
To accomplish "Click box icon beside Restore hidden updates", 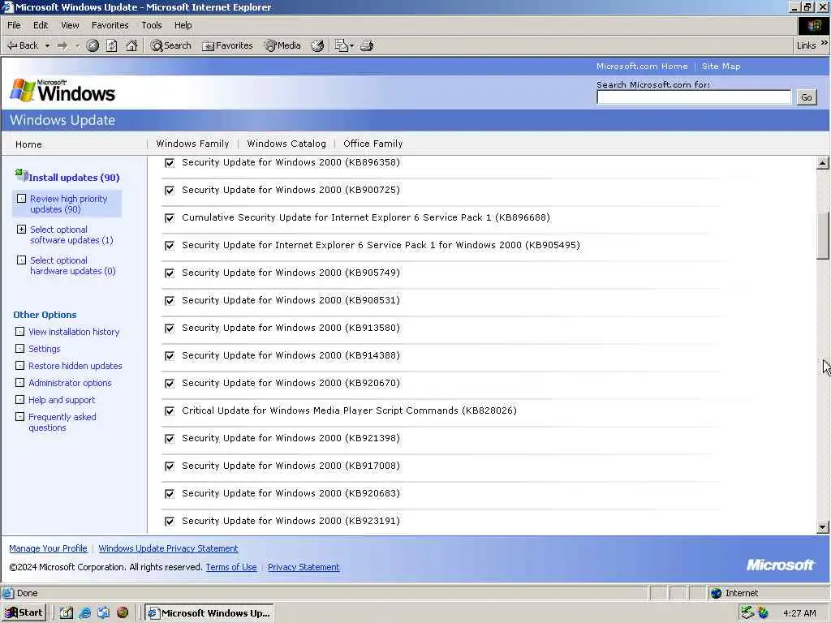I will pos(19,366).
